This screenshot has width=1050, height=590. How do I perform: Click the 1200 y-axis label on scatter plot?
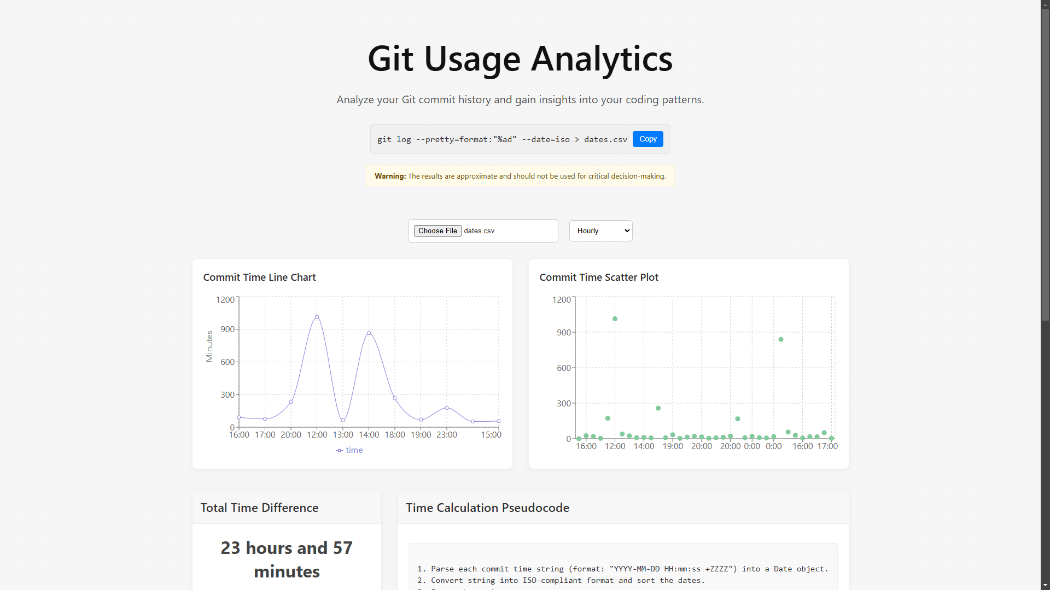click(x=561, y=300)
